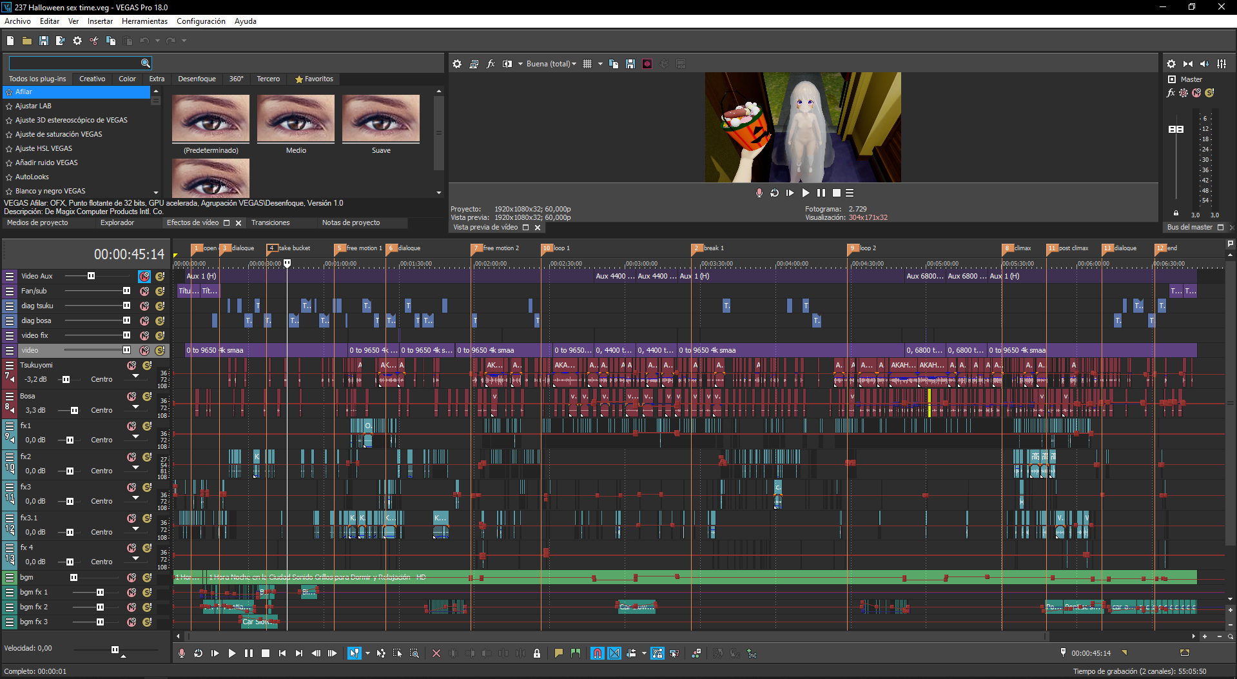The width and height of the screenshot is (1237, 679).
Task: Open the Video Aux track menu
Action: (x=10, y=276)
